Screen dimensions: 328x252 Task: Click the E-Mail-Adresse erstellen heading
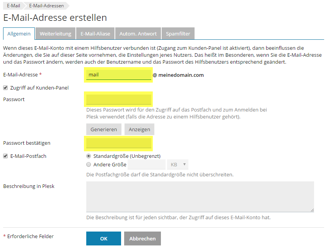[x=55, y=17]
